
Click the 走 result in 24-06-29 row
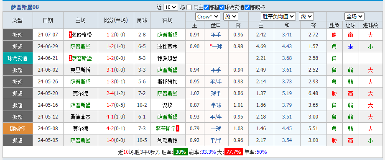pos(350,46)
